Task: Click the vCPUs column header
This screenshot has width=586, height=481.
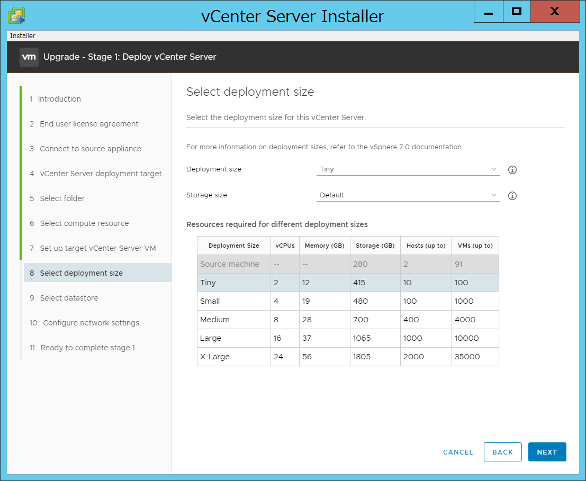Action: (x=285, y=246)
